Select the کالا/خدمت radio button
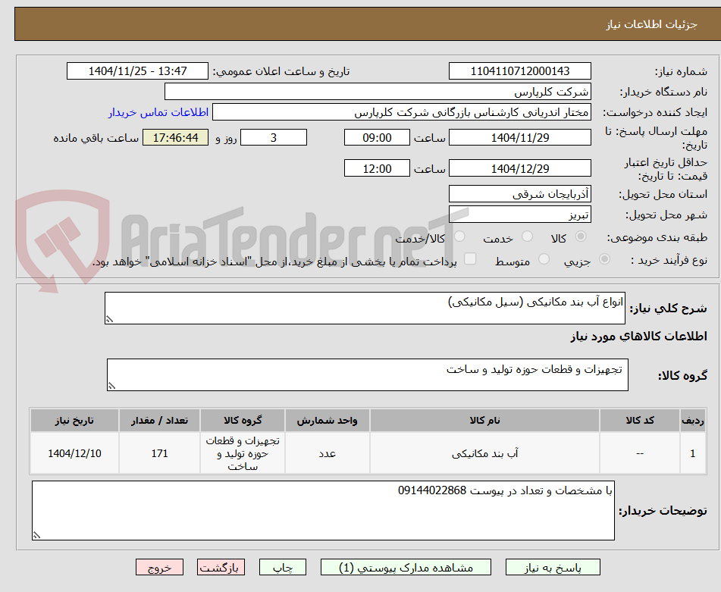The height and width of the screenshot is (592, 721). (x=459, y=236)
